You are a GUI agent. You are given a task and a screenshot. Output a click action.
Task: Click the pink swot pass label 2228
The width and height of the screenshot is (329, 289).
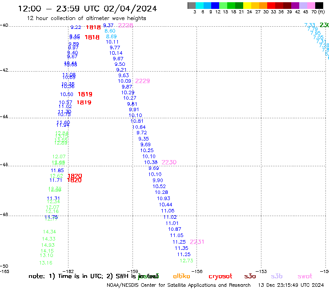pyautogui.click(x=125, y=25)
